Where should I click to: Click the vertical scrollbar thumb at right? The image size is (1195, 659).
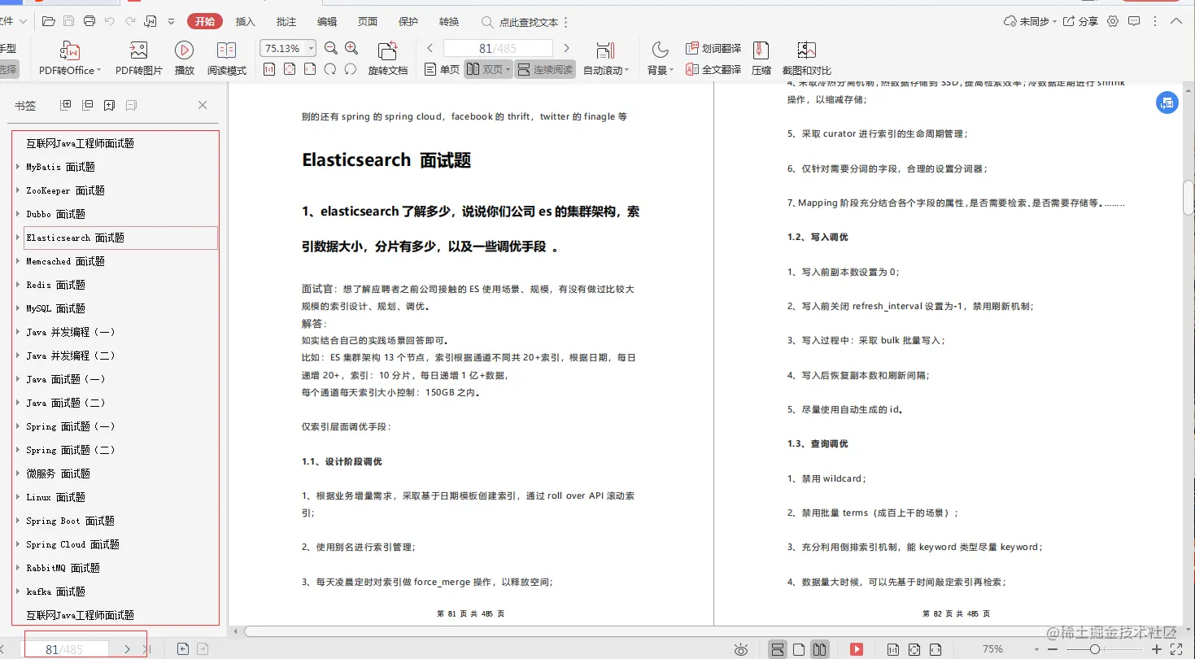pyautogui.click(x=1188, y=198)
